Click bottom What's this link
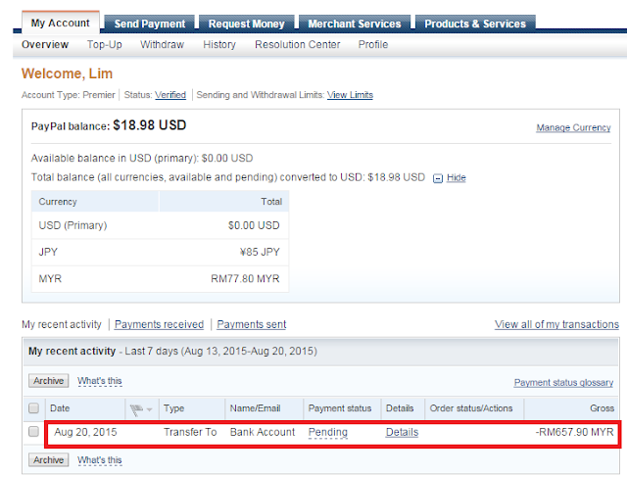Screen dimensions: 627x477 pos(100,460)
